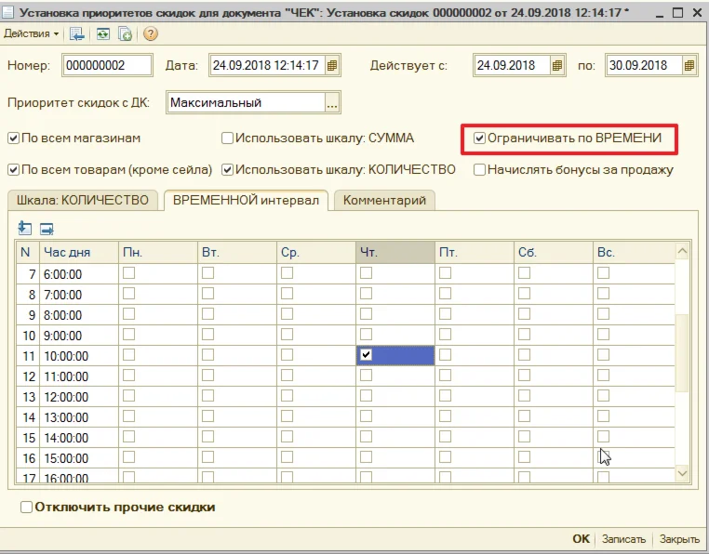Screen dimensions: 709x554
Task: Enable Использовать шкалу: СУММА checkbox
Action: coord(227,138)
